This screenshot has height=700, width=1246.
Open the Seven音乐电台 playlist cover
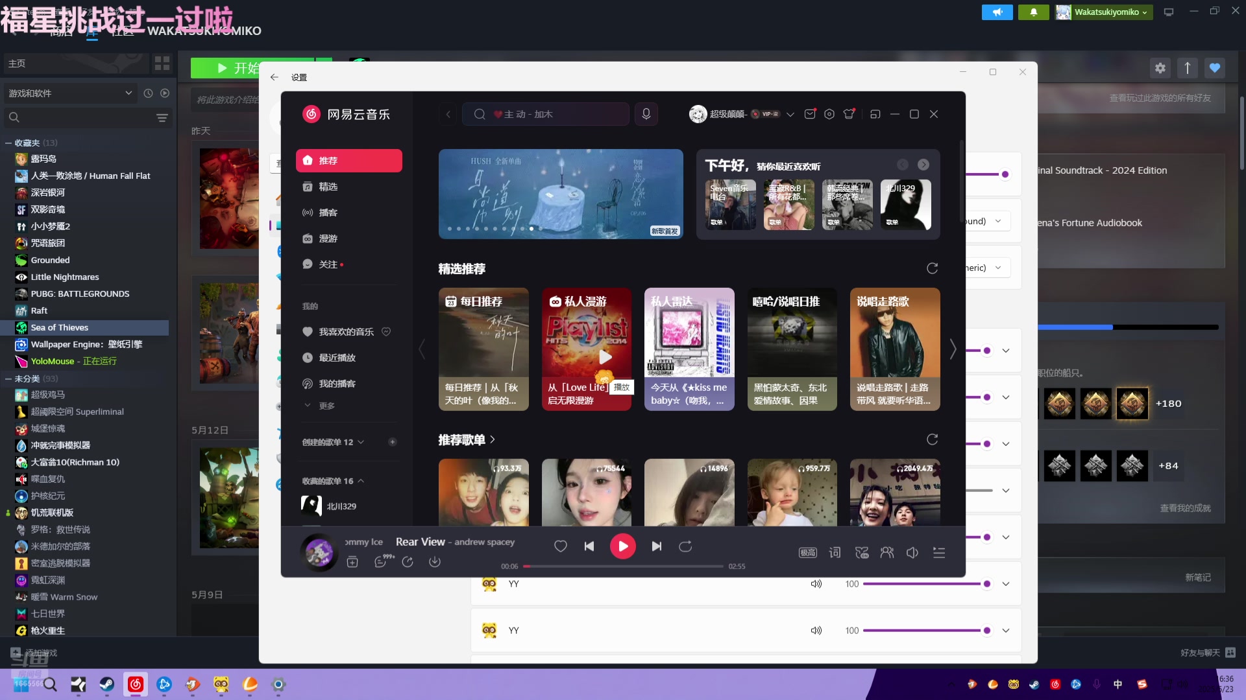731,205
